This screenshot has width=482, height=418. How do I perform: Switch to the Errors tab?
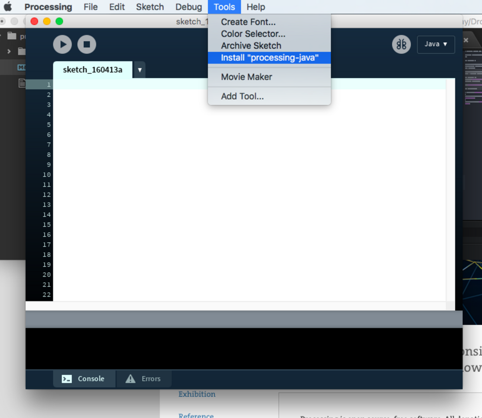pos(144,379)
